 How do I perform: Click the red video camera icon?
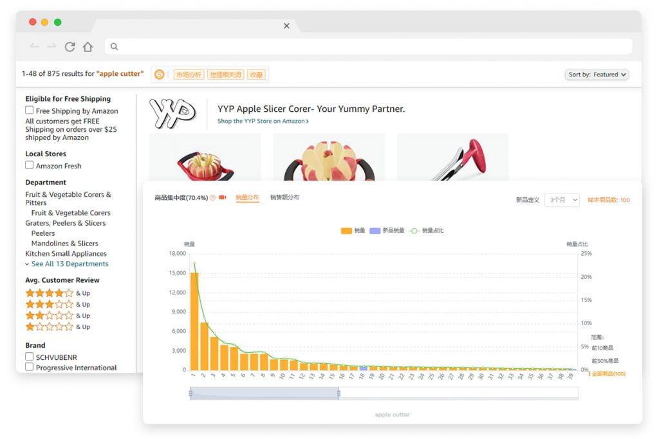click(223, 198)
